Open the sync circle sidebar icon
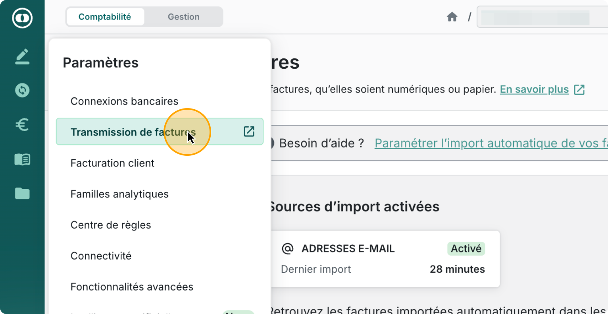This screenshot has width=608, height=314. 22,90
